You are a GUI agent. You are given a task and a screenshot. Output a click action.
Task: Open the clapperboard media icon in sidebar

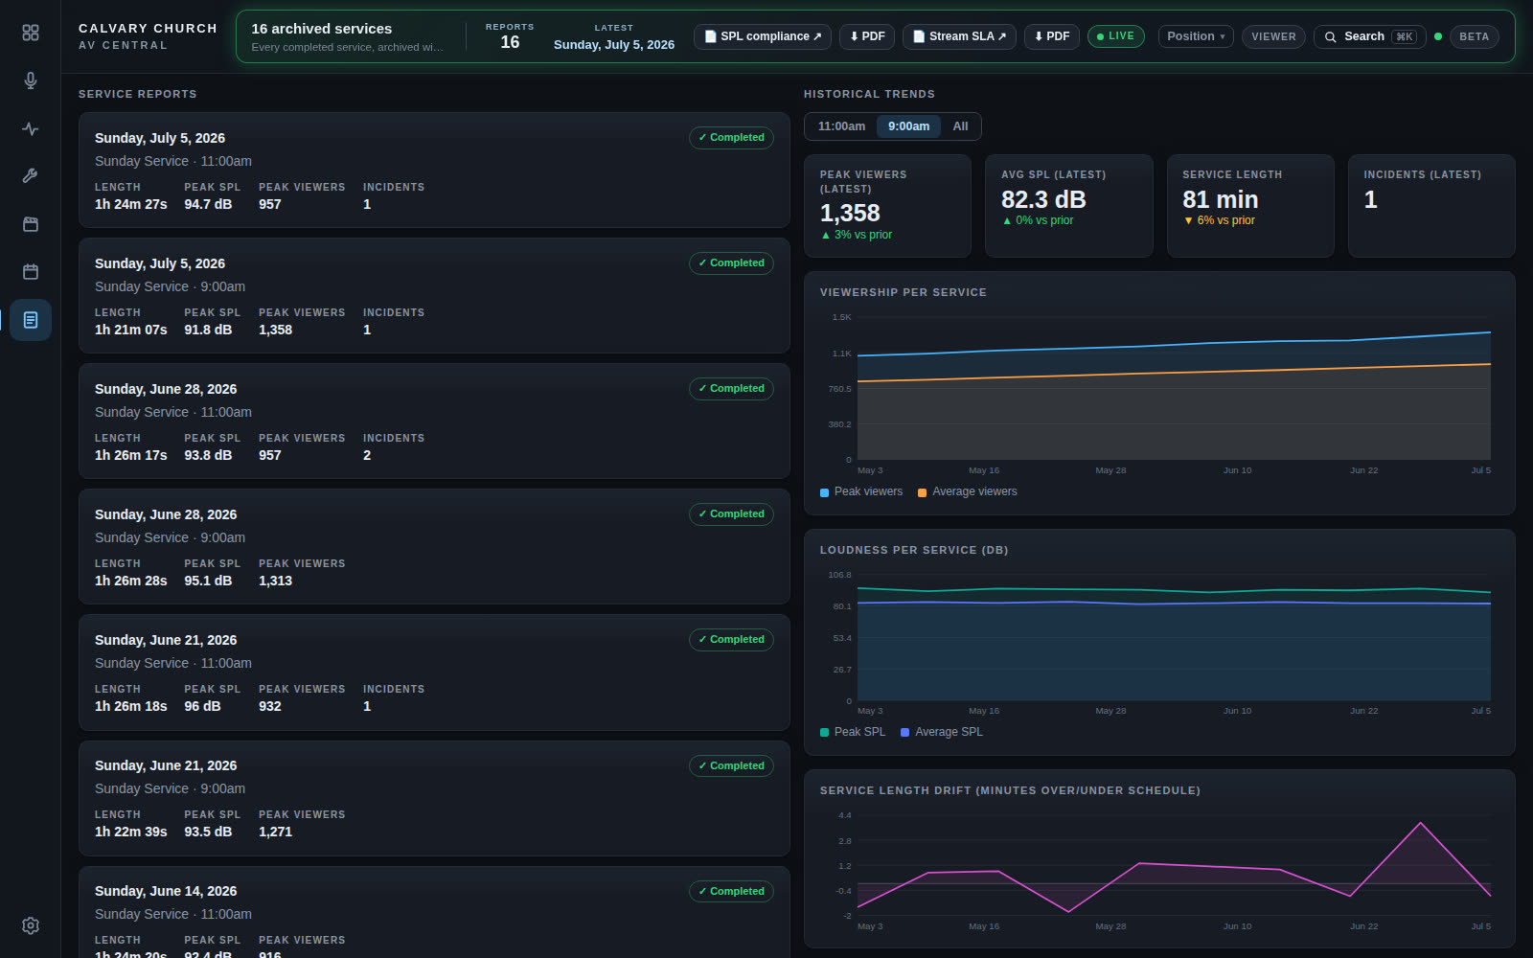(x=31, y=224)
